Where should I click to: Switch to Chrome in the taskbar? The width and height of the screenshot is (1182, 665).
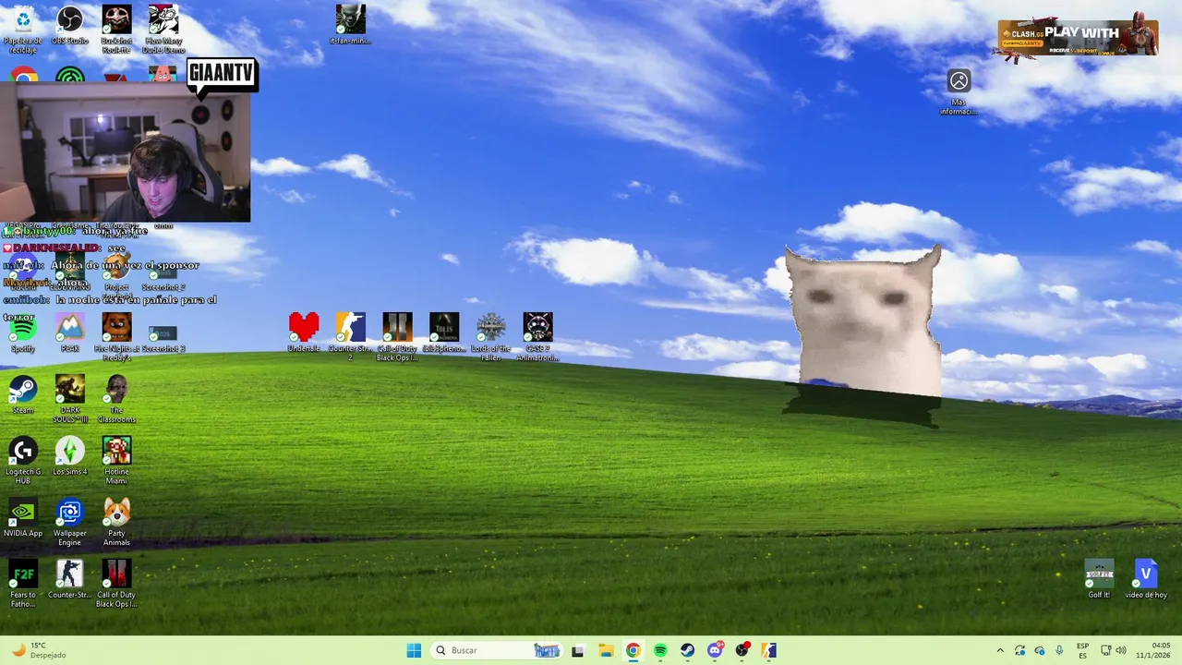(633, 650)
